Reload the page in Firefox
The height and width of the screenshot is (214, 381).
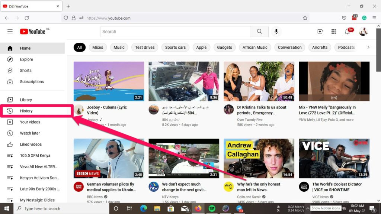27,18
